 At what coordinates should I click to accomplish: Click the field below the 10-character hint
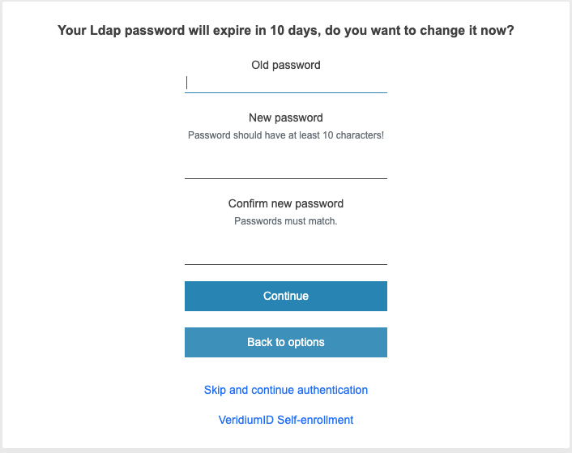[286, 167]
